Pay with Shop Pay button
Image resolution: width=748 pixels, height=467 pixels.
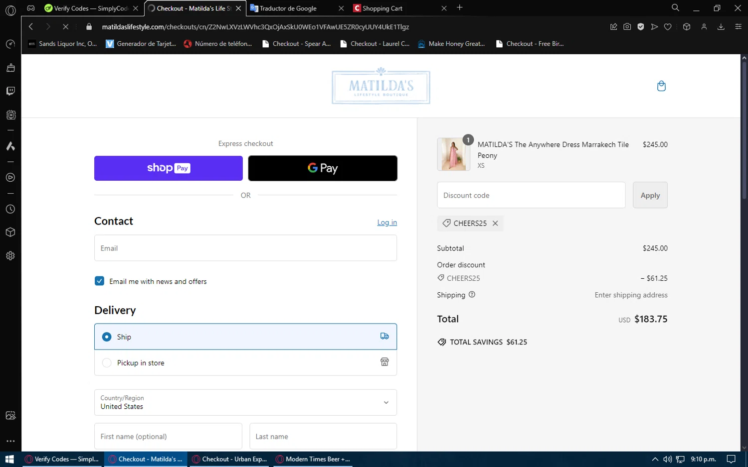[x=169, y=168]
